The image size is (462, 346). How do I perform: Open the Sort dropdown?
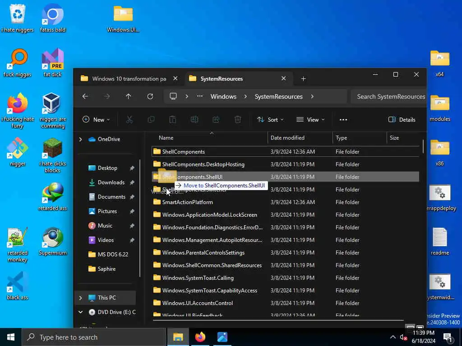click(270, 119)
